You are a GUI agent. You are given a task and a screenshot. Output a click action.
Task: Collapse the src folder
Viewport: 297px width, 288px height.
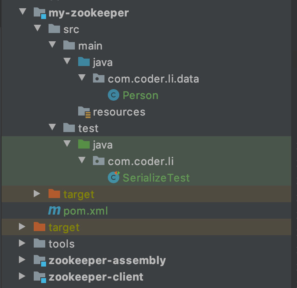37,29
